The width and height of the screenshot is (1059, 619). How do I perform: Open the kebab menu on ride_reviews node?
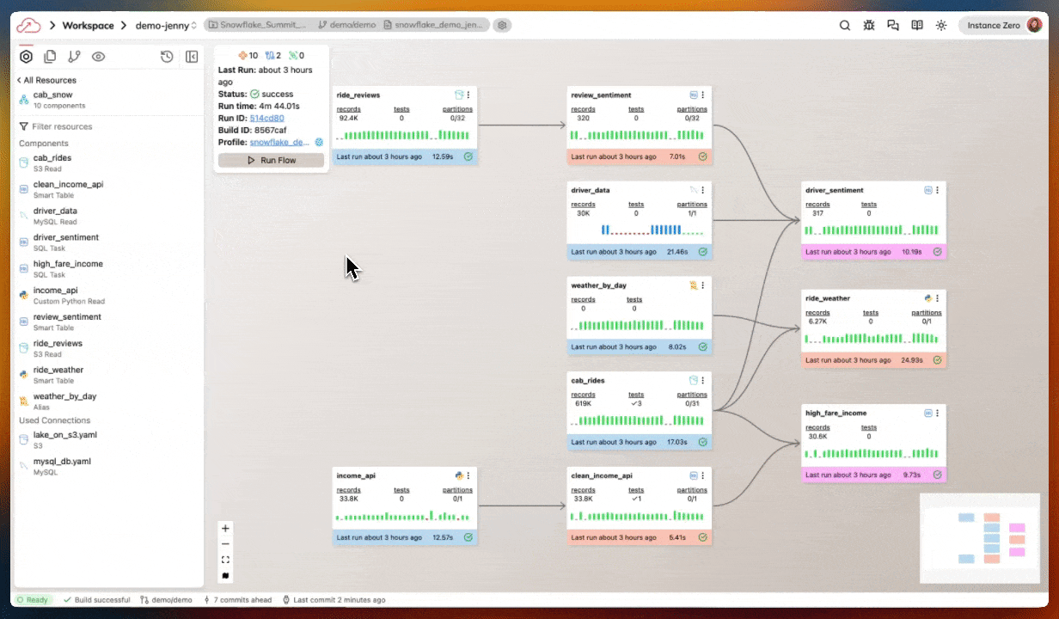click(x=468, y=95)
